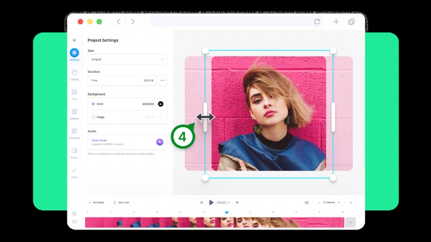Open the Text tool panel
Image resolution: width=431 pixels, height=242 pixels.
(x=74, y=94)
